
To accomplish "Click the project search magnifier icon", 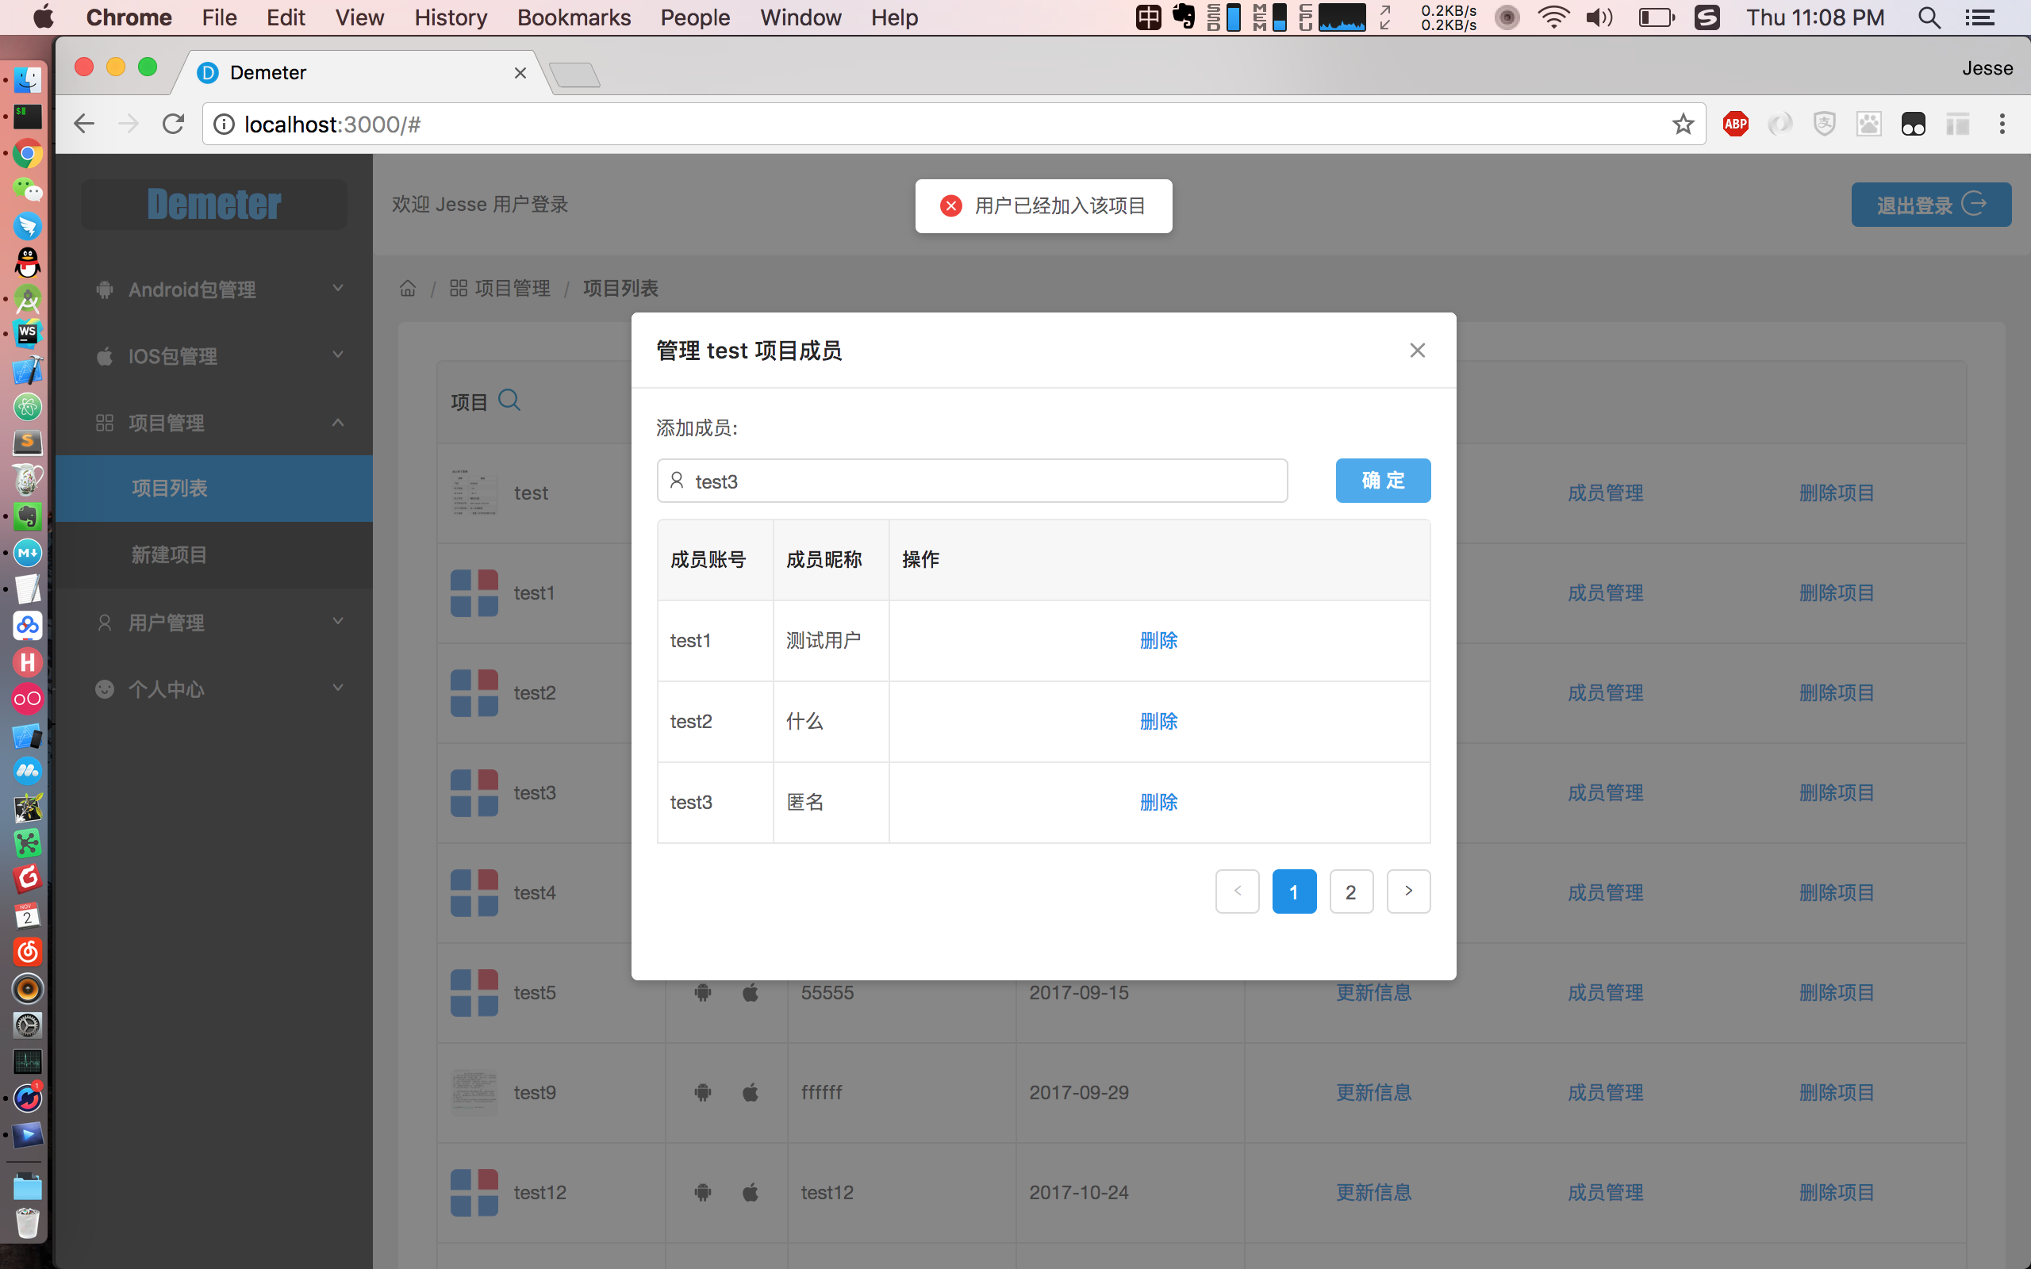I will tap(509, 401).
